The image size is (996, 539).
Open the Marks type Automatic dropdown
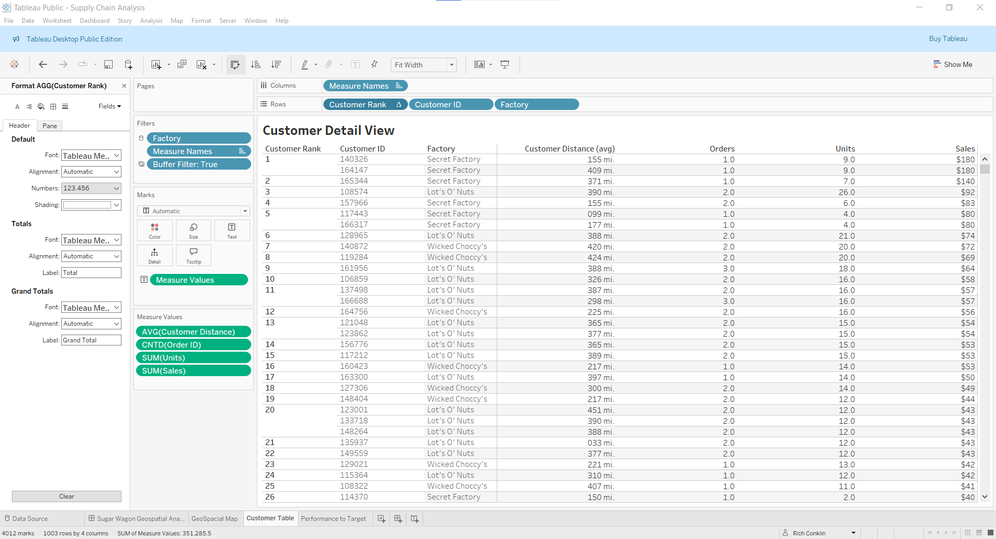(x=194, y=211)
